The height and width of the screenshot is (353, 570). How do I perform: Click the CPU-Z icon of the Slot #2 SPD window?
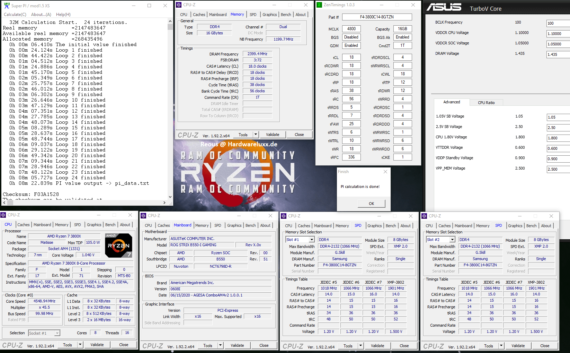424,216
